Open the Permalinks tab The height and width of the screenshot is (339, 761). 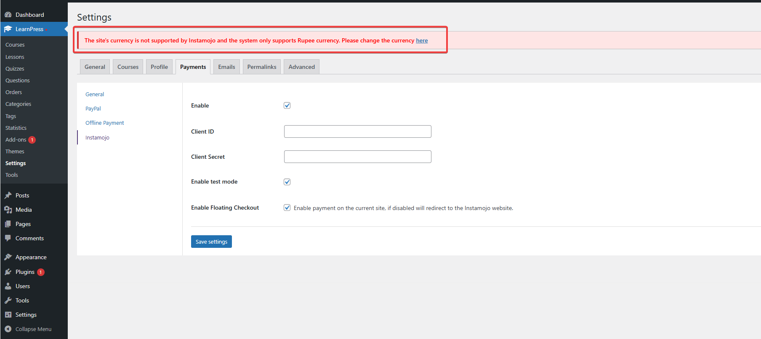(x=262, y=67)
